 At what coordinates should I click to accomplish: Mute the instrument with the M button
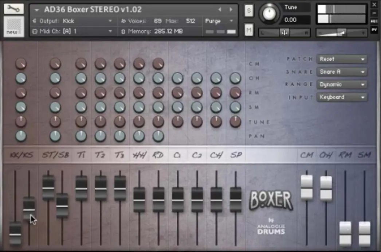[x=249, y=30]
